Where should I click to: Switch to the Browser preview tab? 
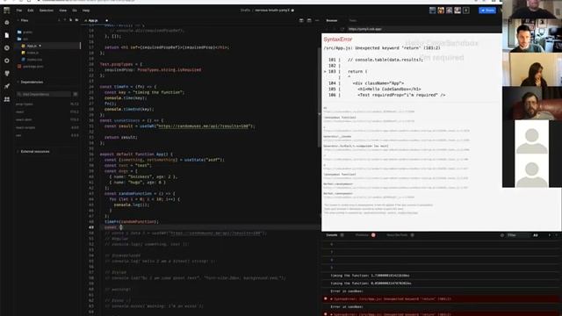332,21
